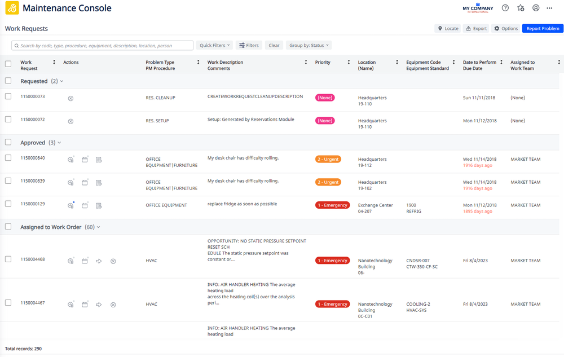Check the box for work request 1150000072
564x357 pixels.
tap(8, 120)
